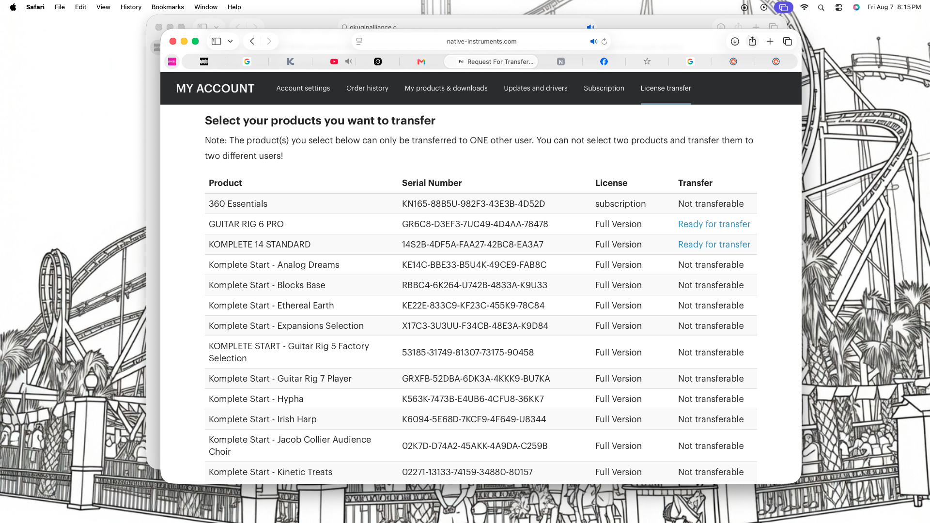Click the Serial Number column header

click(x=432, y=183)
